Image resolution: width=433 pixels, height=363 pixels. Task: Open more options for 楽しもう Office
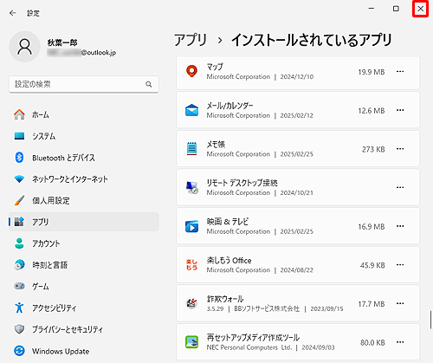(400, 265)
